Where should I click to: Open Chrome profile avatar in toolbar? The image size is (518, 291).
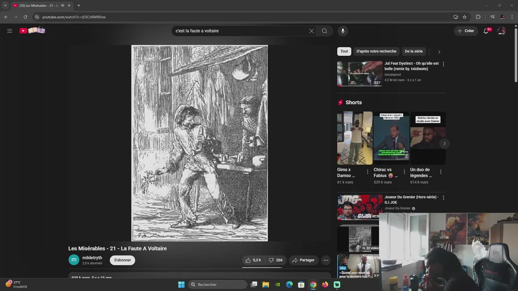pyautogui.click(x=502, y=17)
